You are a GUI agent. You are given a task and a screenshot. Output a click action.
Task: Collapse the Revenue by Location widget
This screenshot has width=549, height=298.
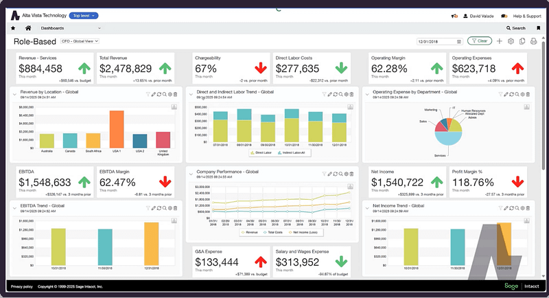point(14,93)
